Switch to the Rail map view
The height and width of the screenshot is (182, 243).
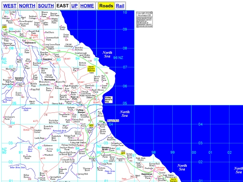point(120,6)
